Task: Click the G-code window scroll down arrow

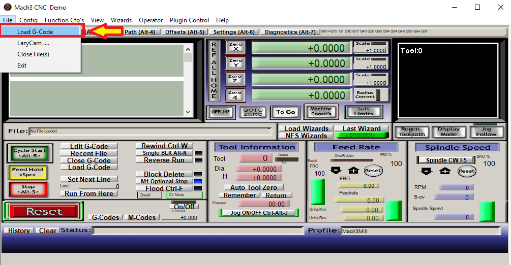Action: pos(188,112)
